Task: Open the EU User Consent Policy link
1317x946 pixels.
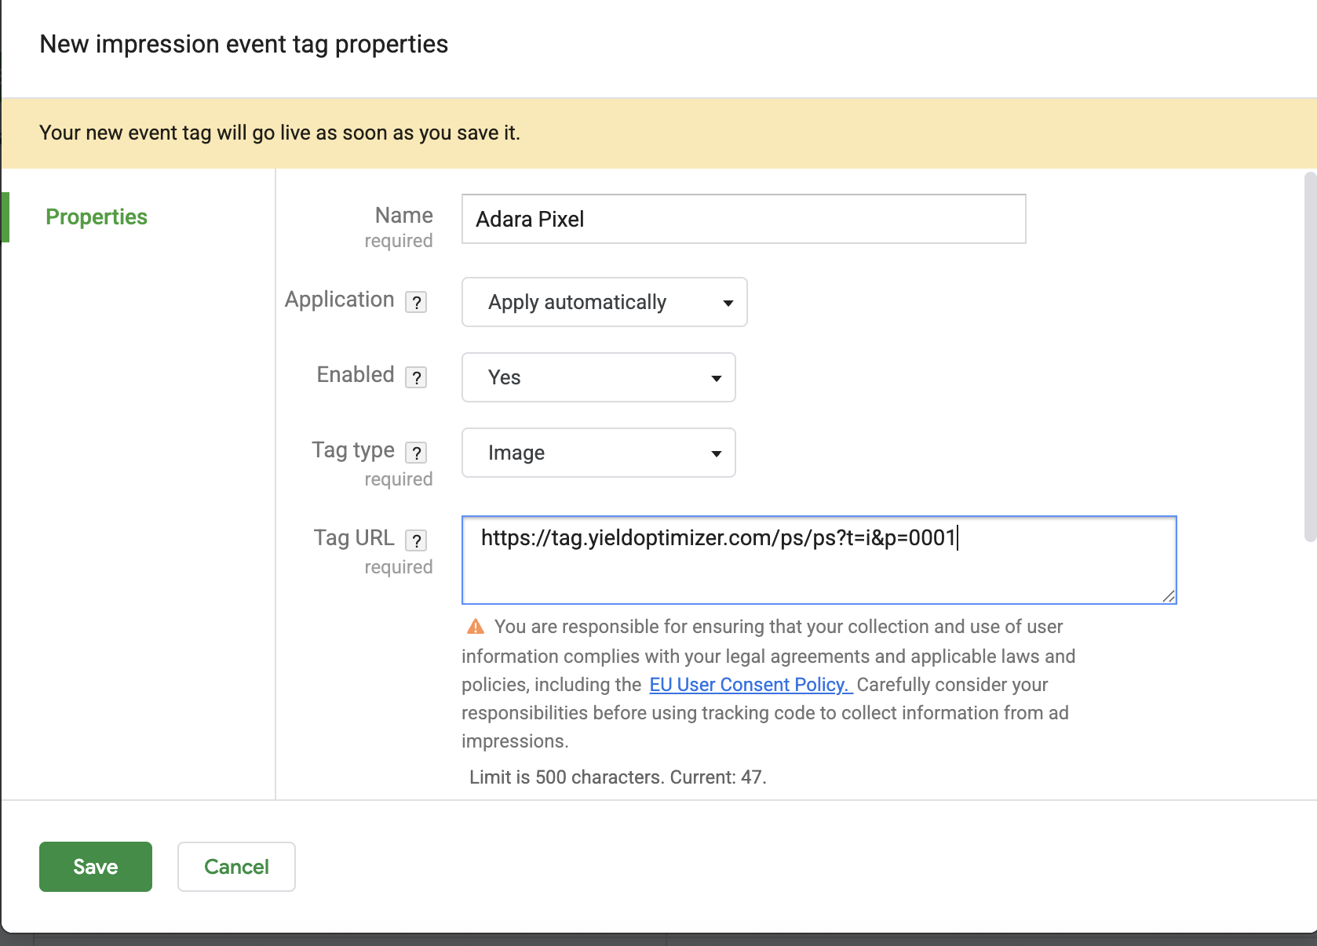Action: (750, 685)
